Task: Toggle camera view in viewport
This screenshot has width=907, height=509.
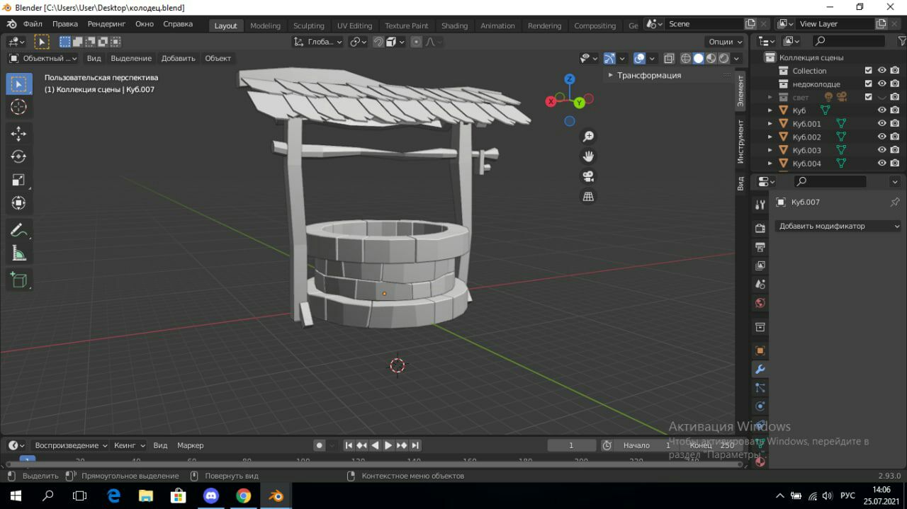Action: [588, 176]
